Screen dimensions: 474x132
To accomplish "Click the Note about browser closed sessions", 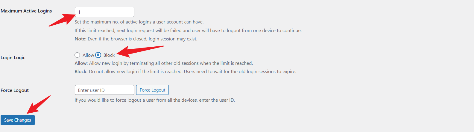I will tap(136, 39).
